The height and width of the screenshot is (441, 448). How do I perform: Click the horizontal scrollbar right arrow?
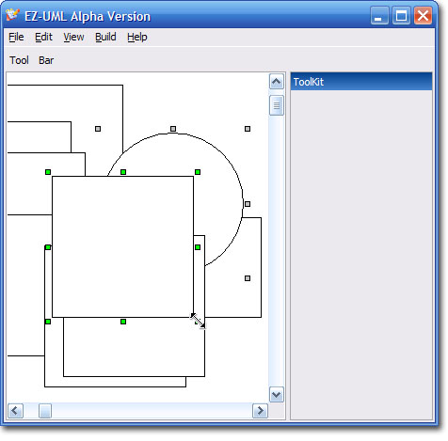[260, 411]
